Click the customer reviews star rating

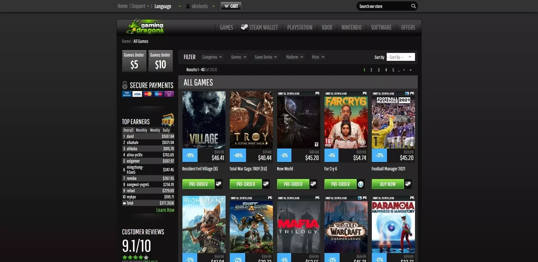click(135, 257)
